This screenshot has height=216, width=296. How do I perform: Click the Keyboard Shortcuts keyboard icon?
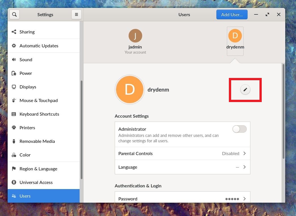(14, 114)
